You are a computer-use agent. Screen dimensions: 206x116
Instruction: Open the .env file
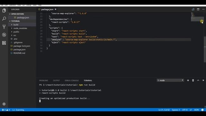tap(15, 39)
